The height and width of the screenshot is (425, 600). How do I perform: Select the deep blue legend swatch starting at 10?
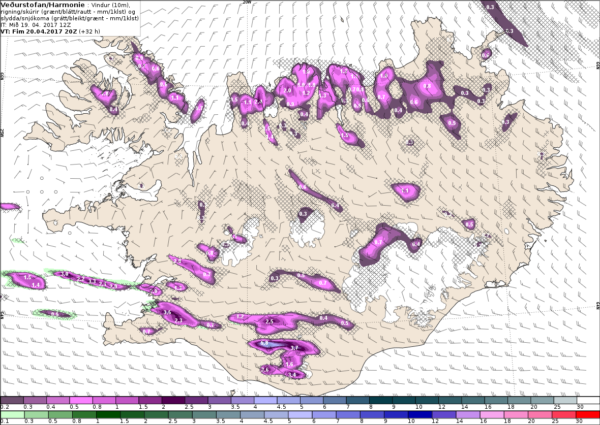pyautogui.click(x=420, y=415)
